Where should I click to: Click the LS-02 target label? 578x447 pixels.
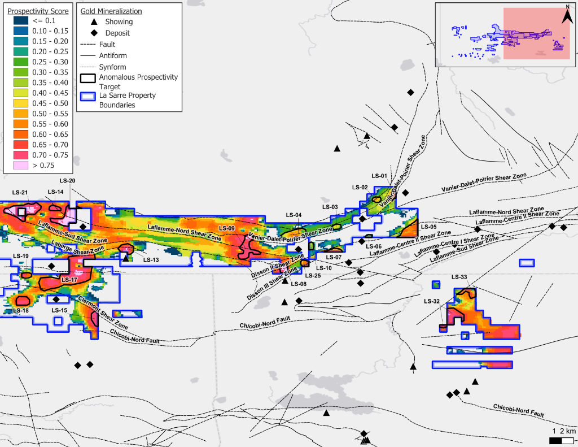pos(360,187)
